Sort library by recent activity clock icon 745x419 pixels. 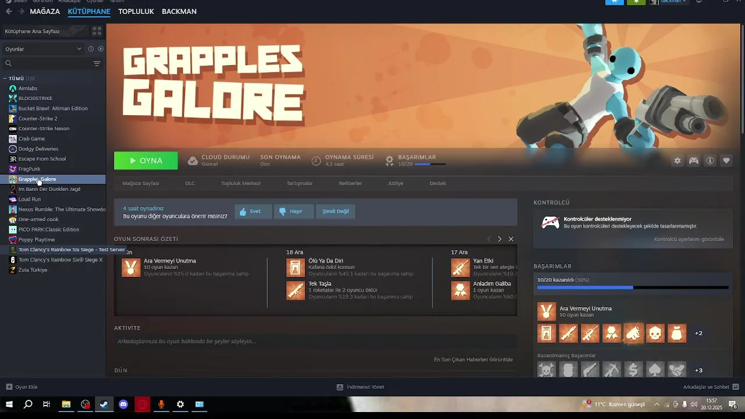tap(91, 49)
